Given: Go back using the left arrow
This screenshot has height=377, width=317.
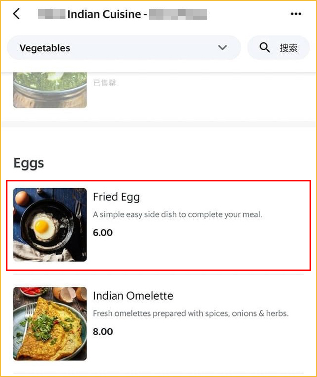Looking at the screenshot, I should (x=16, y=14).
